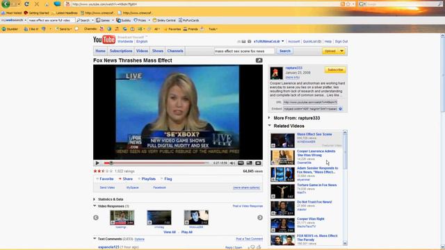
Task: Click the more share options link
Action: pyautogui.click(x=246, y=187)
